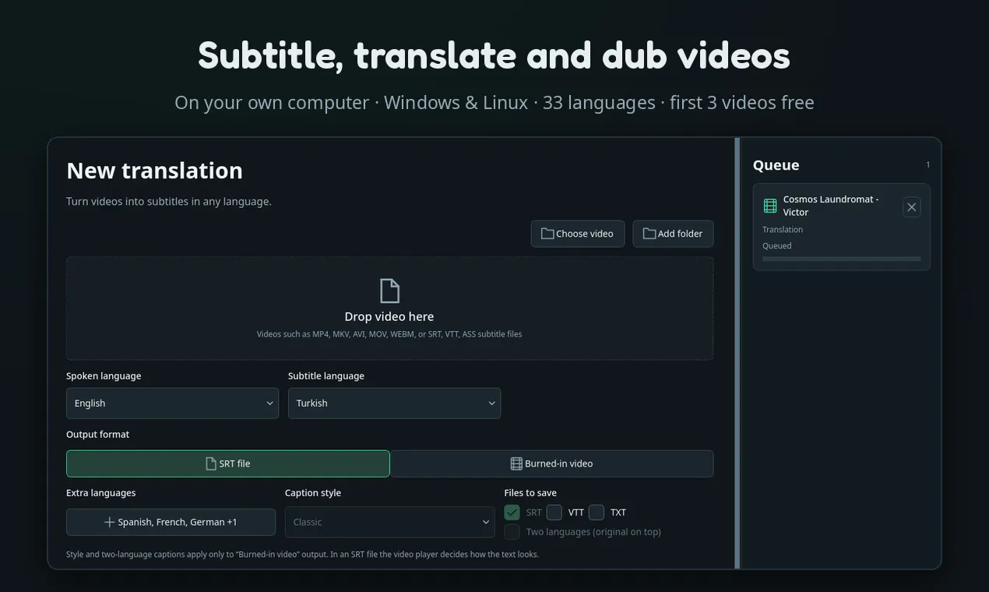Click the "Turn videos into subtitles" description
The width and height of the screenshot is (989, 592).
click(169, 202)
